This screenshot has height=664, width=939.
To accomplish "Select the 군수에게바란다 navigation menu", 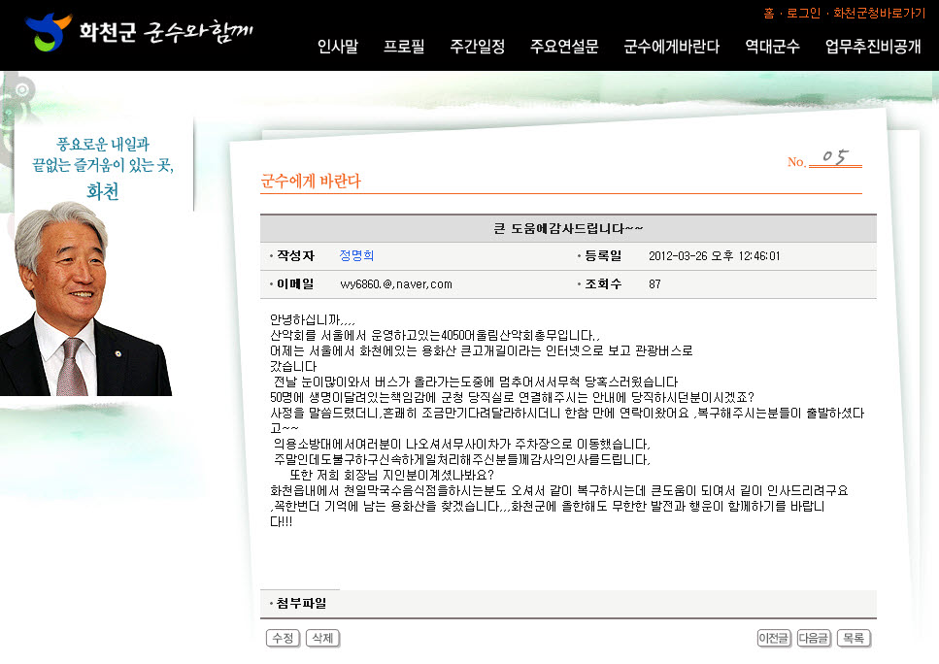I will click(673, 46).
